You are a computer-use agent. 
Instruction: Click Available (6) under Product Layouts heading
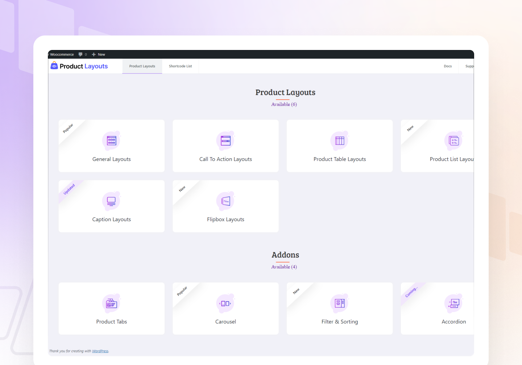coord(284,104)
